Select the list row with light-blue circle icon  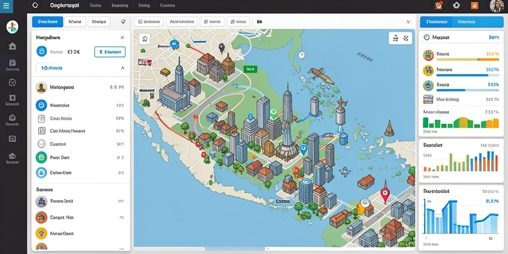coord(80,173)
